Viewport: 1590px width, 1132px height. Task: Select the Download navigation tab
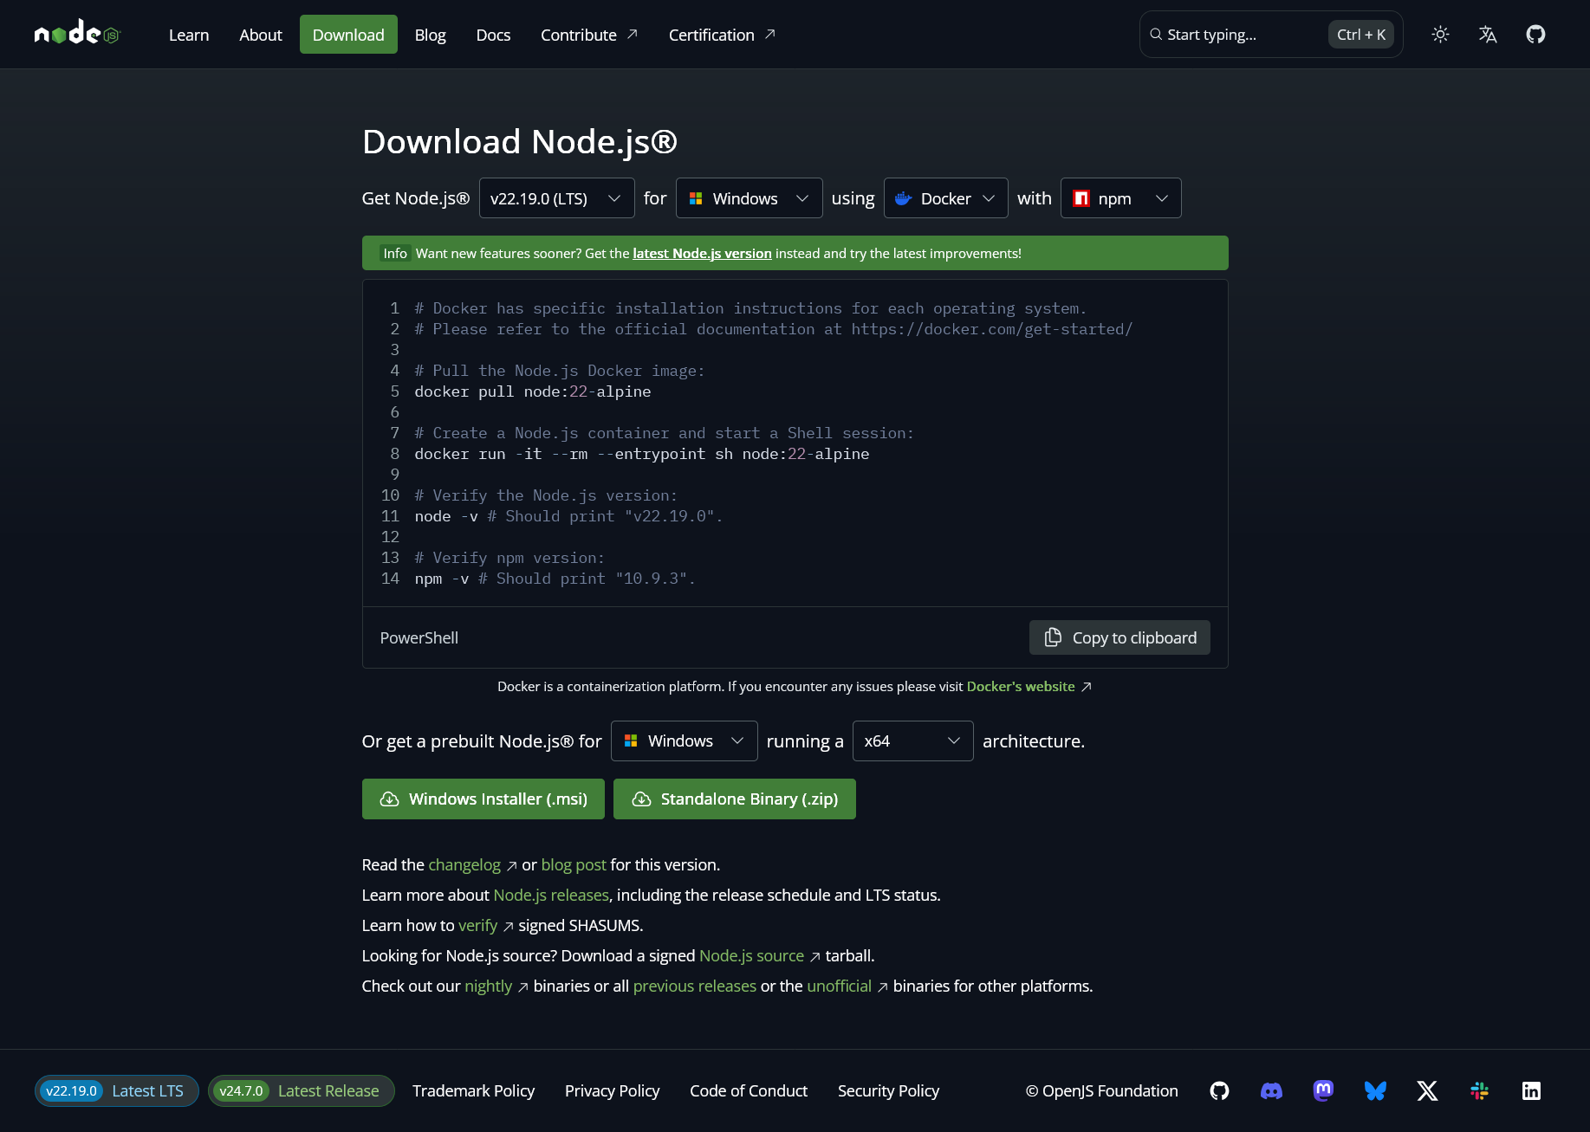click(x=348, y=35)
